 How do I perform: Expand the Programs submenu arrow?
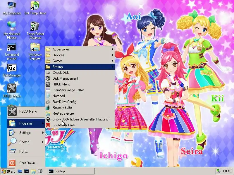pos(43,123)
